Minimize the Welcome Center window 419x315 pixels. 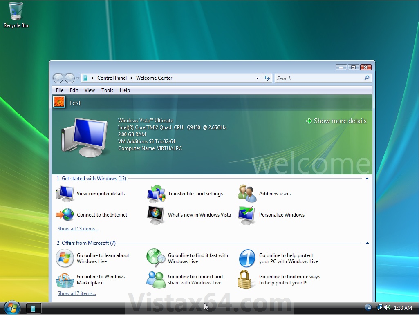[341, 67]
